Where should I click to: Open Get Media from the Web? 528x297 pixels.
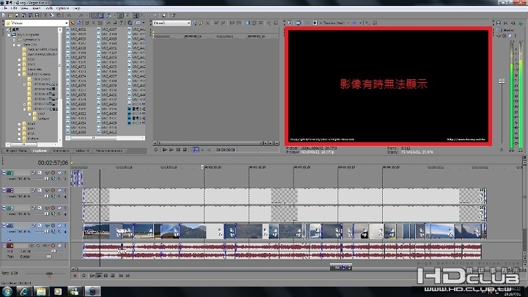click(x=130, y=23)
